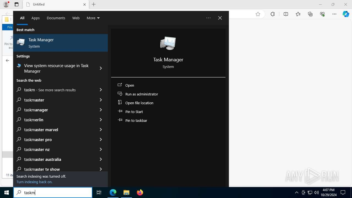Expand the taskmerlin suggestion arrow
The width and height of the screenshot is (352, 198).
tap(101, 120)
